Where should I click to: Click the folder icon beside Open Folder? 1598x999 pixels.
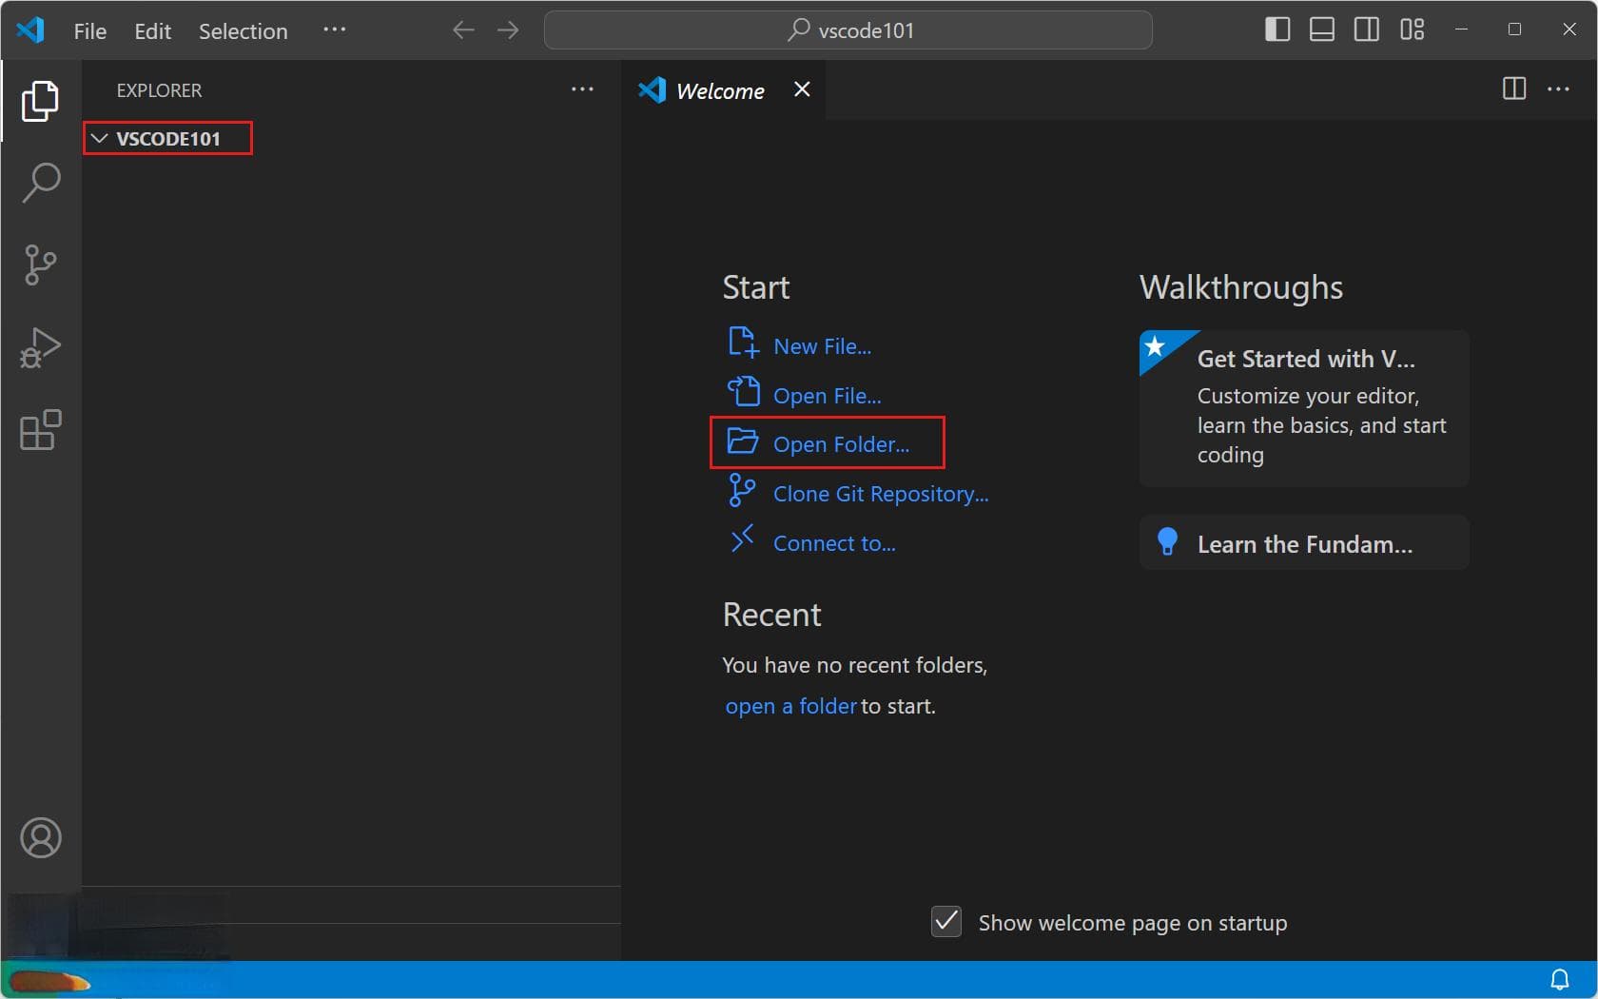point(743,441)
